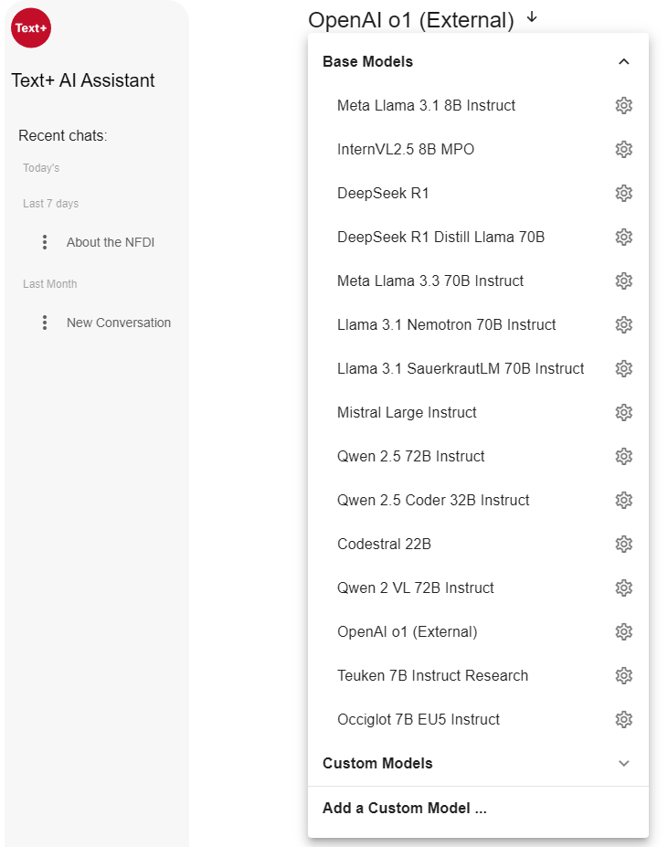Collapse the Base Models section
The width and height of the screenshot is (668, 847).
pos(624,62)
